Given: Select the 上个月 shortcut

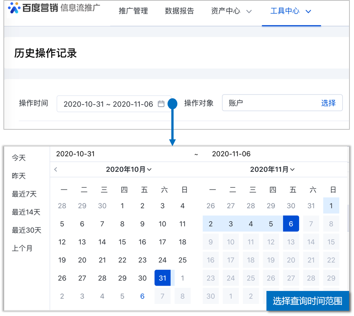Looking at the screenshot, I should pyautogui.click(x=22, y=248).
